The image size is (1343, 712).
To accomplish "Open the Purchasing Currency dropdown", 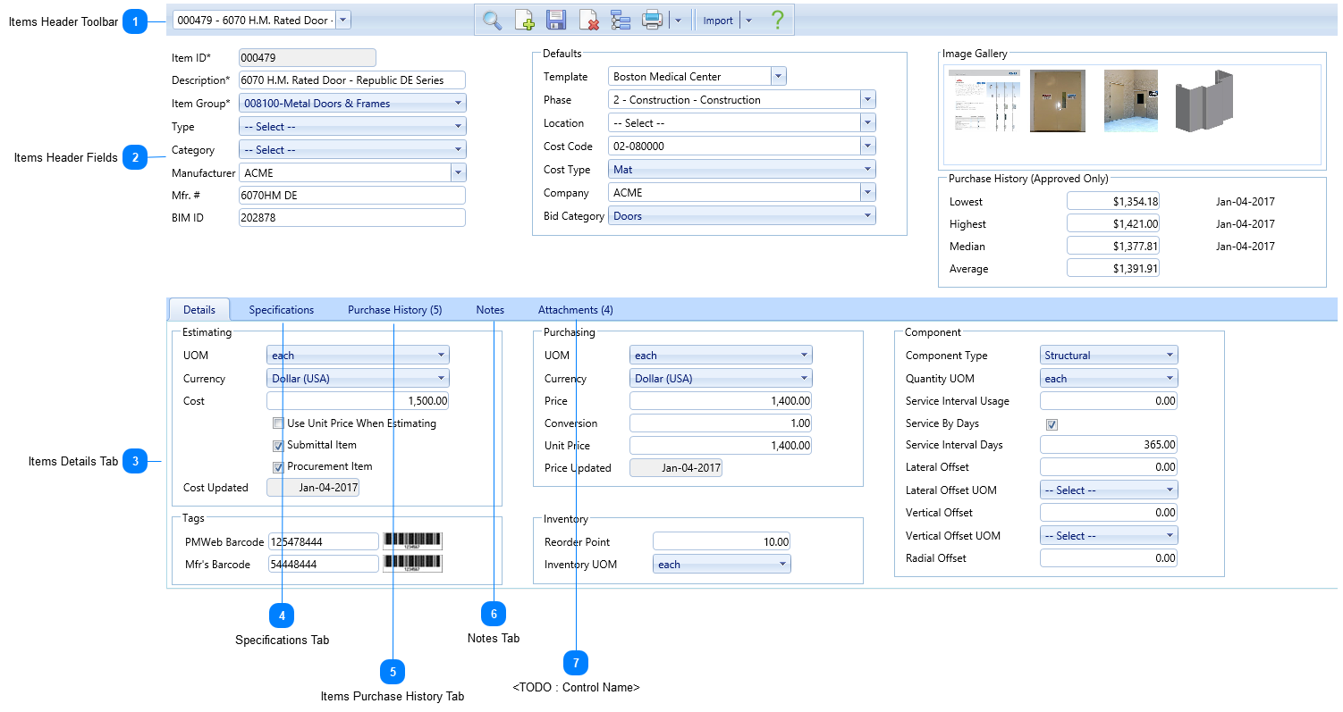I will pyautogui.click(x=721, y=378).
